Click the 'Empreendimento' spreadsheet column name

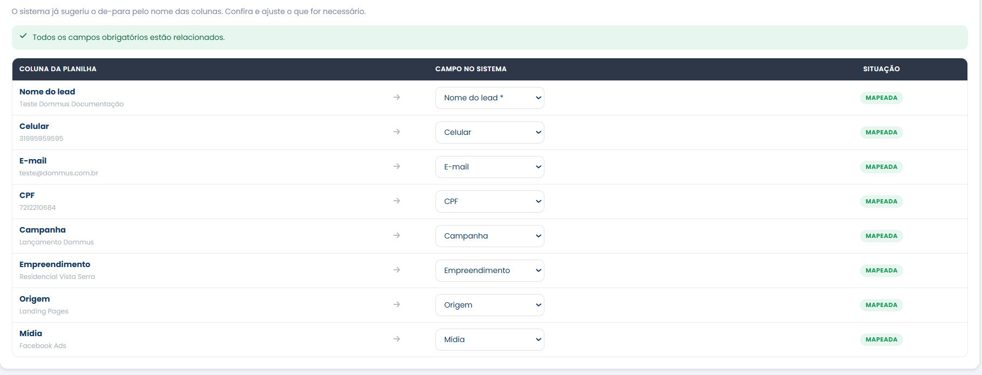pyautogui.click(x=54, y=264)
